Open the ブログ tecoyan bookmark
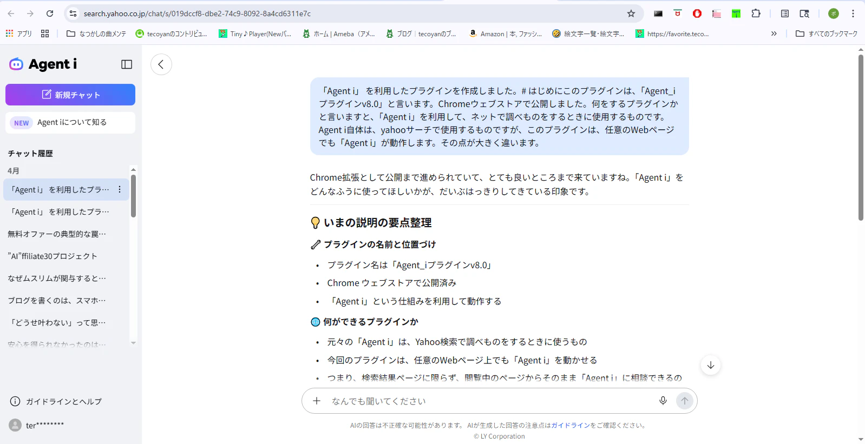Viewport: 865px width, 444px height. tap(421, 34)
